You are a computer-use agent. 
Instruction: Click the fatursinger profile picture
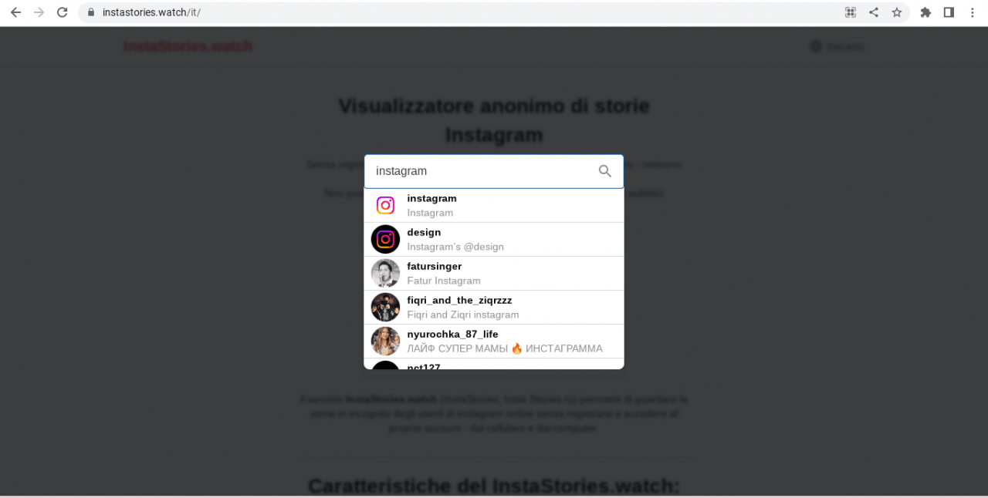tap(385, 273)
